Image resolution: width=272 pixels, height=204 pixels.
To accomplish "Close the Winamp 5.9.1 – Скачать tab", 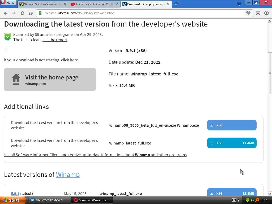I will (x=65, y=4).
